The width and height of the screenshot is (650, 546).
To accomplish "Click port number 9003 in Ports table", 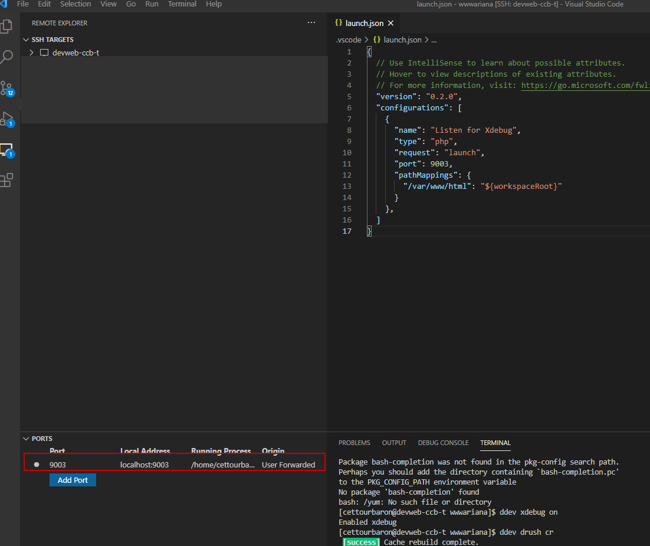I will 58,465.
